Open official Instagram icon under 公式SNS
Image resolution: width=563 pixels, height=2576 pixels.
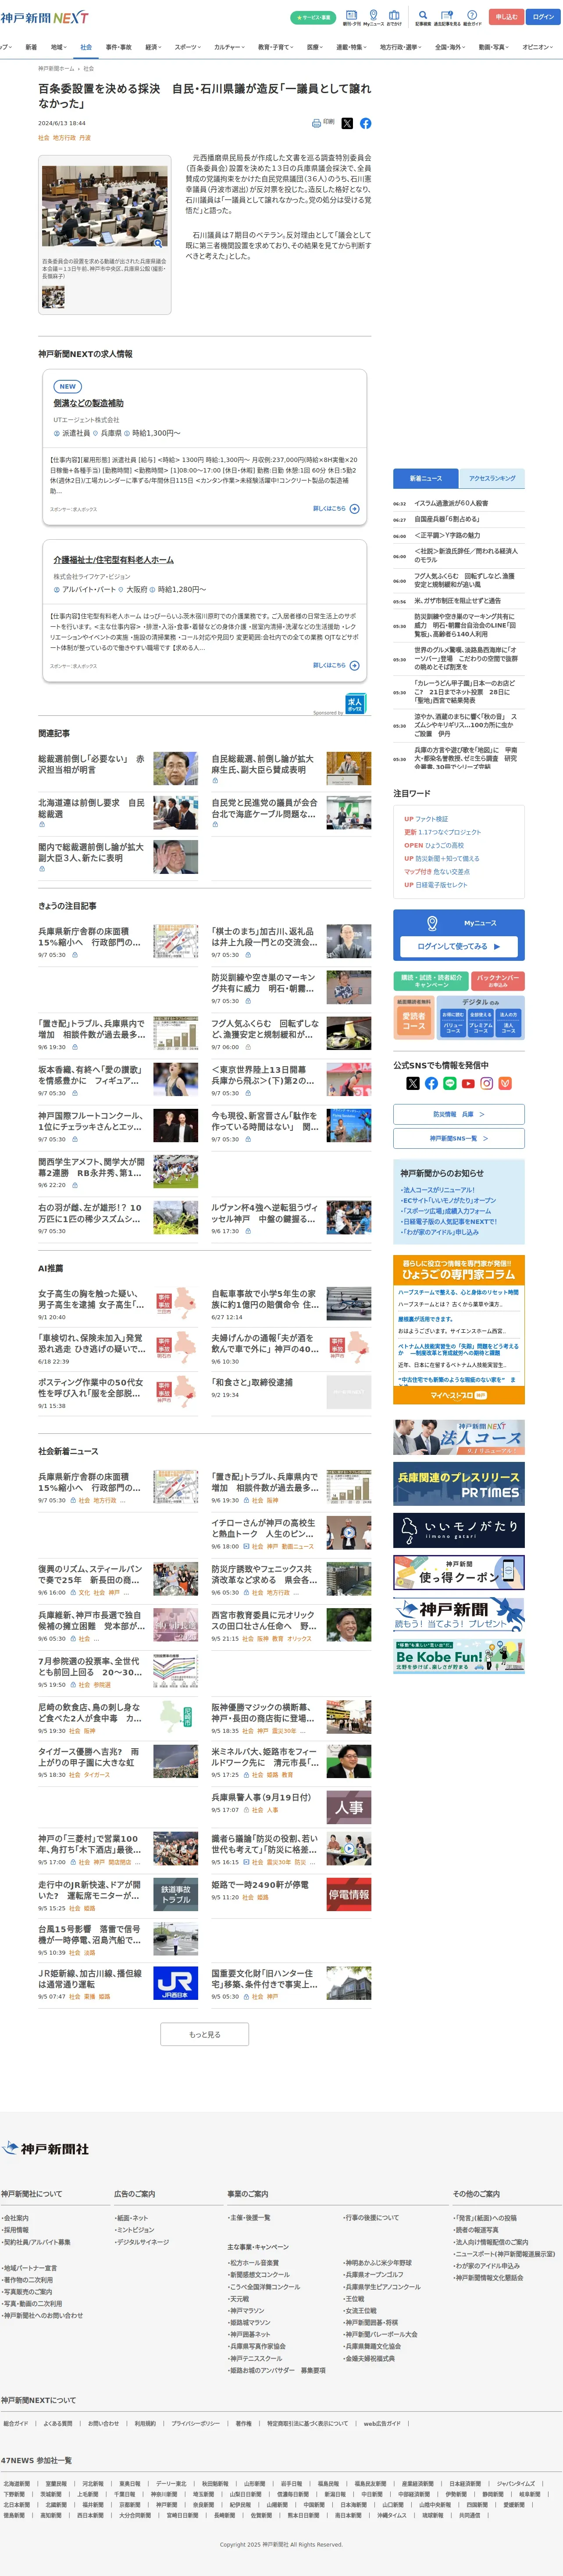[486, 1083]
